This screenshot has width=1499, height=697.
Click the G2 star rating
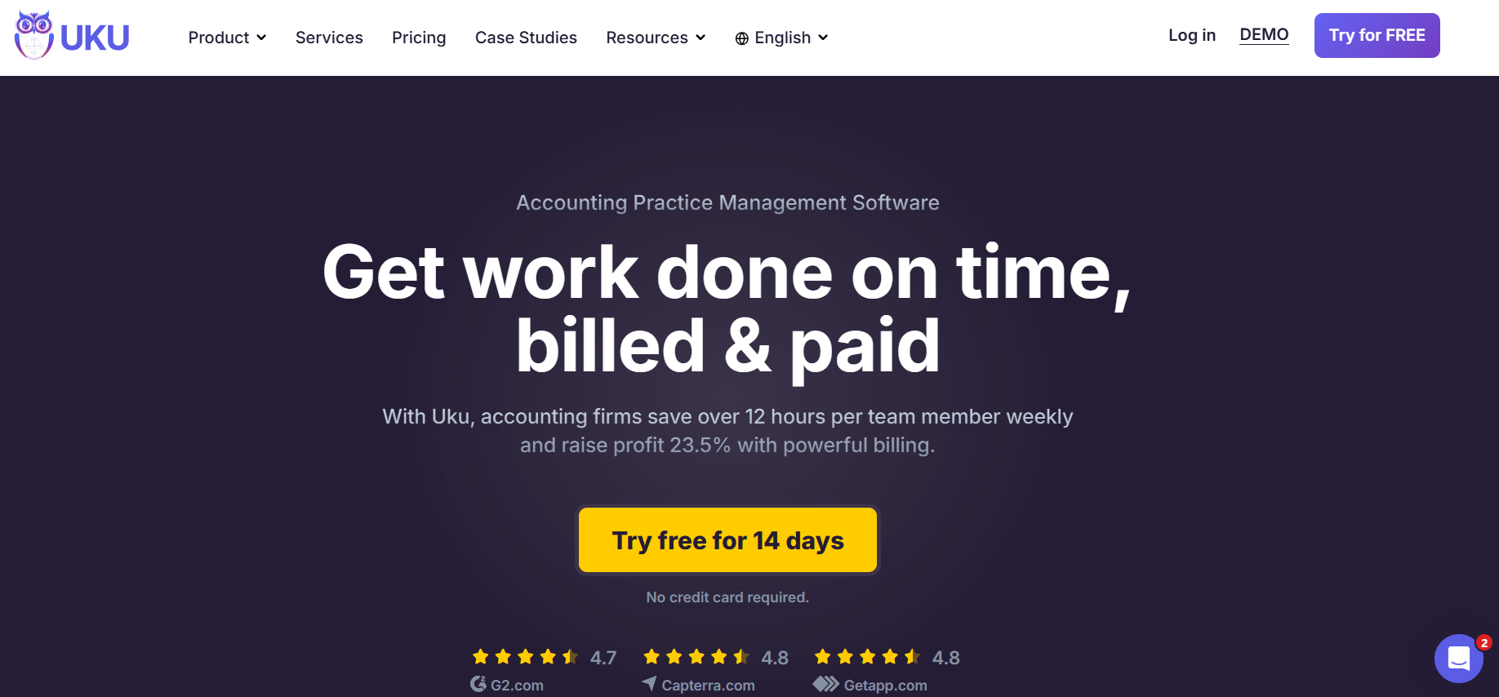coord(525,657)
